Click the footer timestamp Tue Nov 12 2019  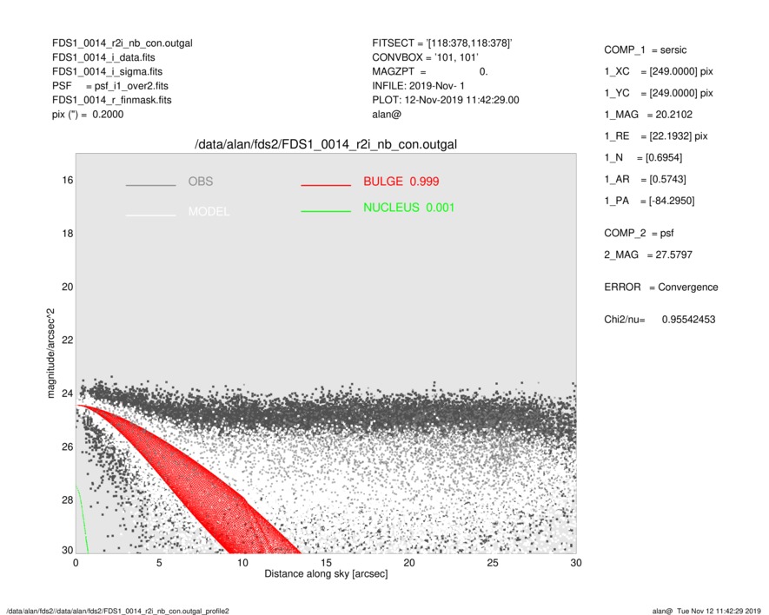[x=706, y=611]
